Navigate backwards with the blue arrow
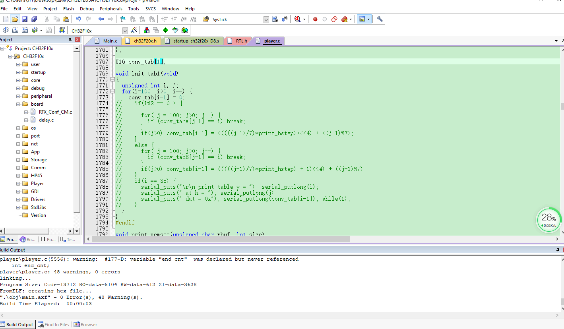564x329 pixels. (x=101, y=19)
